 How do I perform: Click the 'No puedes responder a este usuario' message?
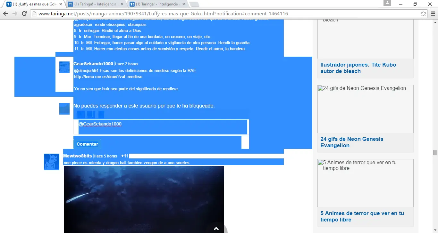[x=144, y=106]
